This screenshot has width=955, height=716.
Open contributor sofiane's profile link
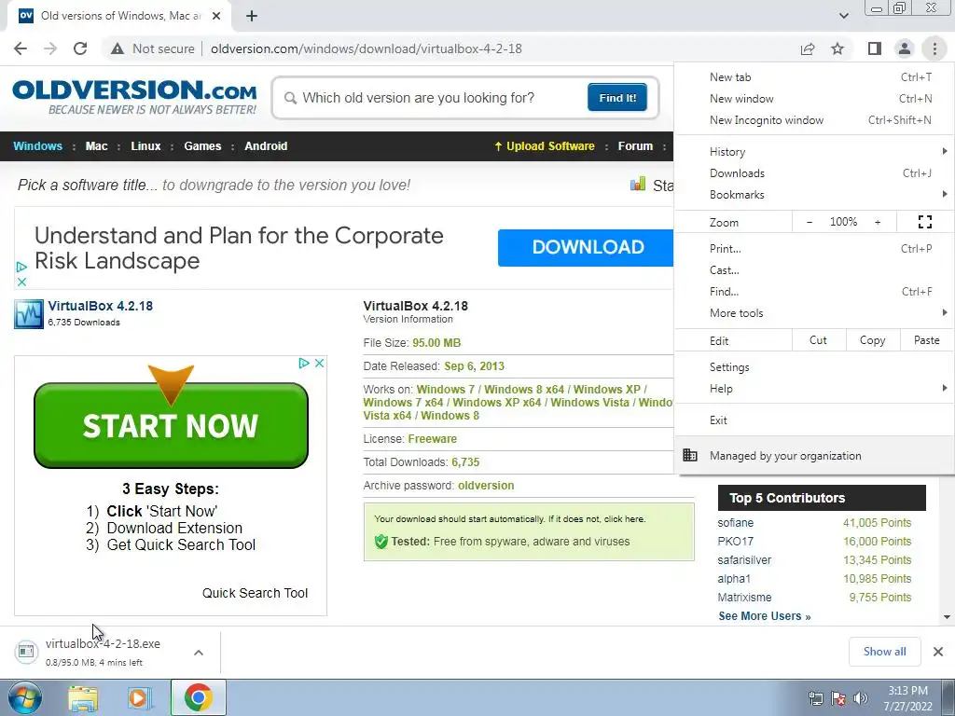pyautogui.click(x=735, y=523)
